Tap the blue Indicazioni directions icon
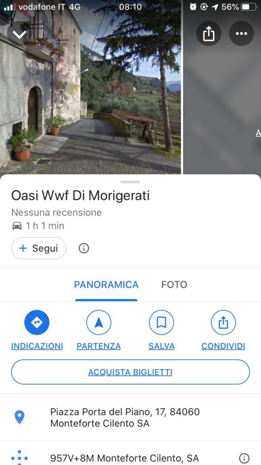The width and height of the screenshot is (261, 465). 37,322
